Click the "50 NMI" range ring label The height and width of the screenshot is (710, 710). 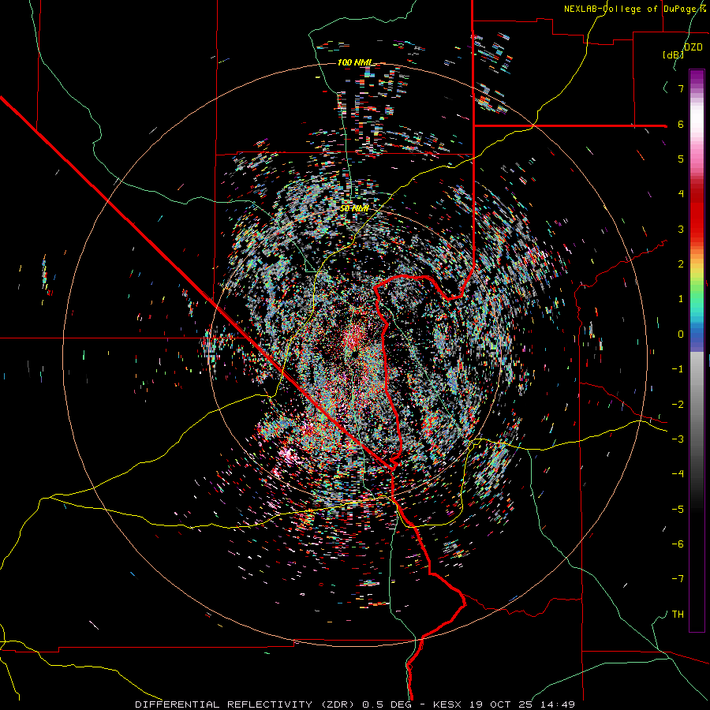pyautogui.click(x=354, y=208)
